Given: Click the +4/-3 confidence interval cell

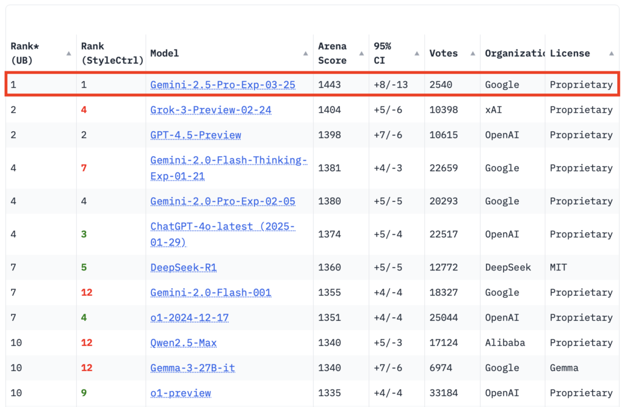Looking at the screenshot, I should tap(388, 168).
